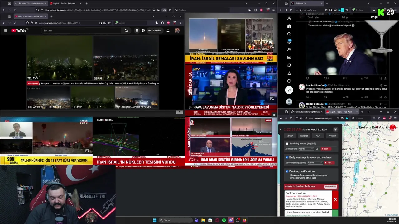Viewport: 399px width, 224px height.
Task: Click the 90% zoom indicator in Multi TV address bar
Action: coord(164,10)
